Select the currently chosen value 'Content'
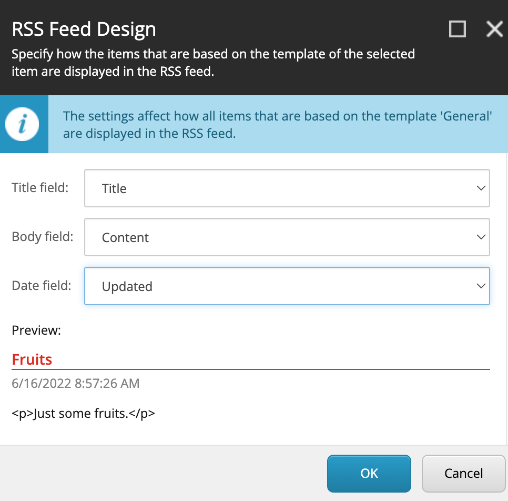This screenshot has width=508, height=501. (125, 237)
